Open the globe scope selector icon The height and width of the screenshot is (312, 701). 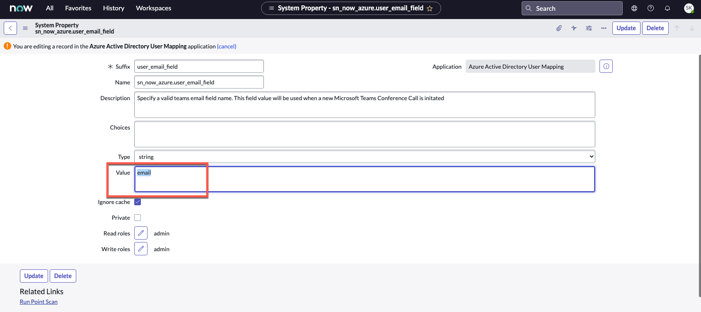point(634,8)
